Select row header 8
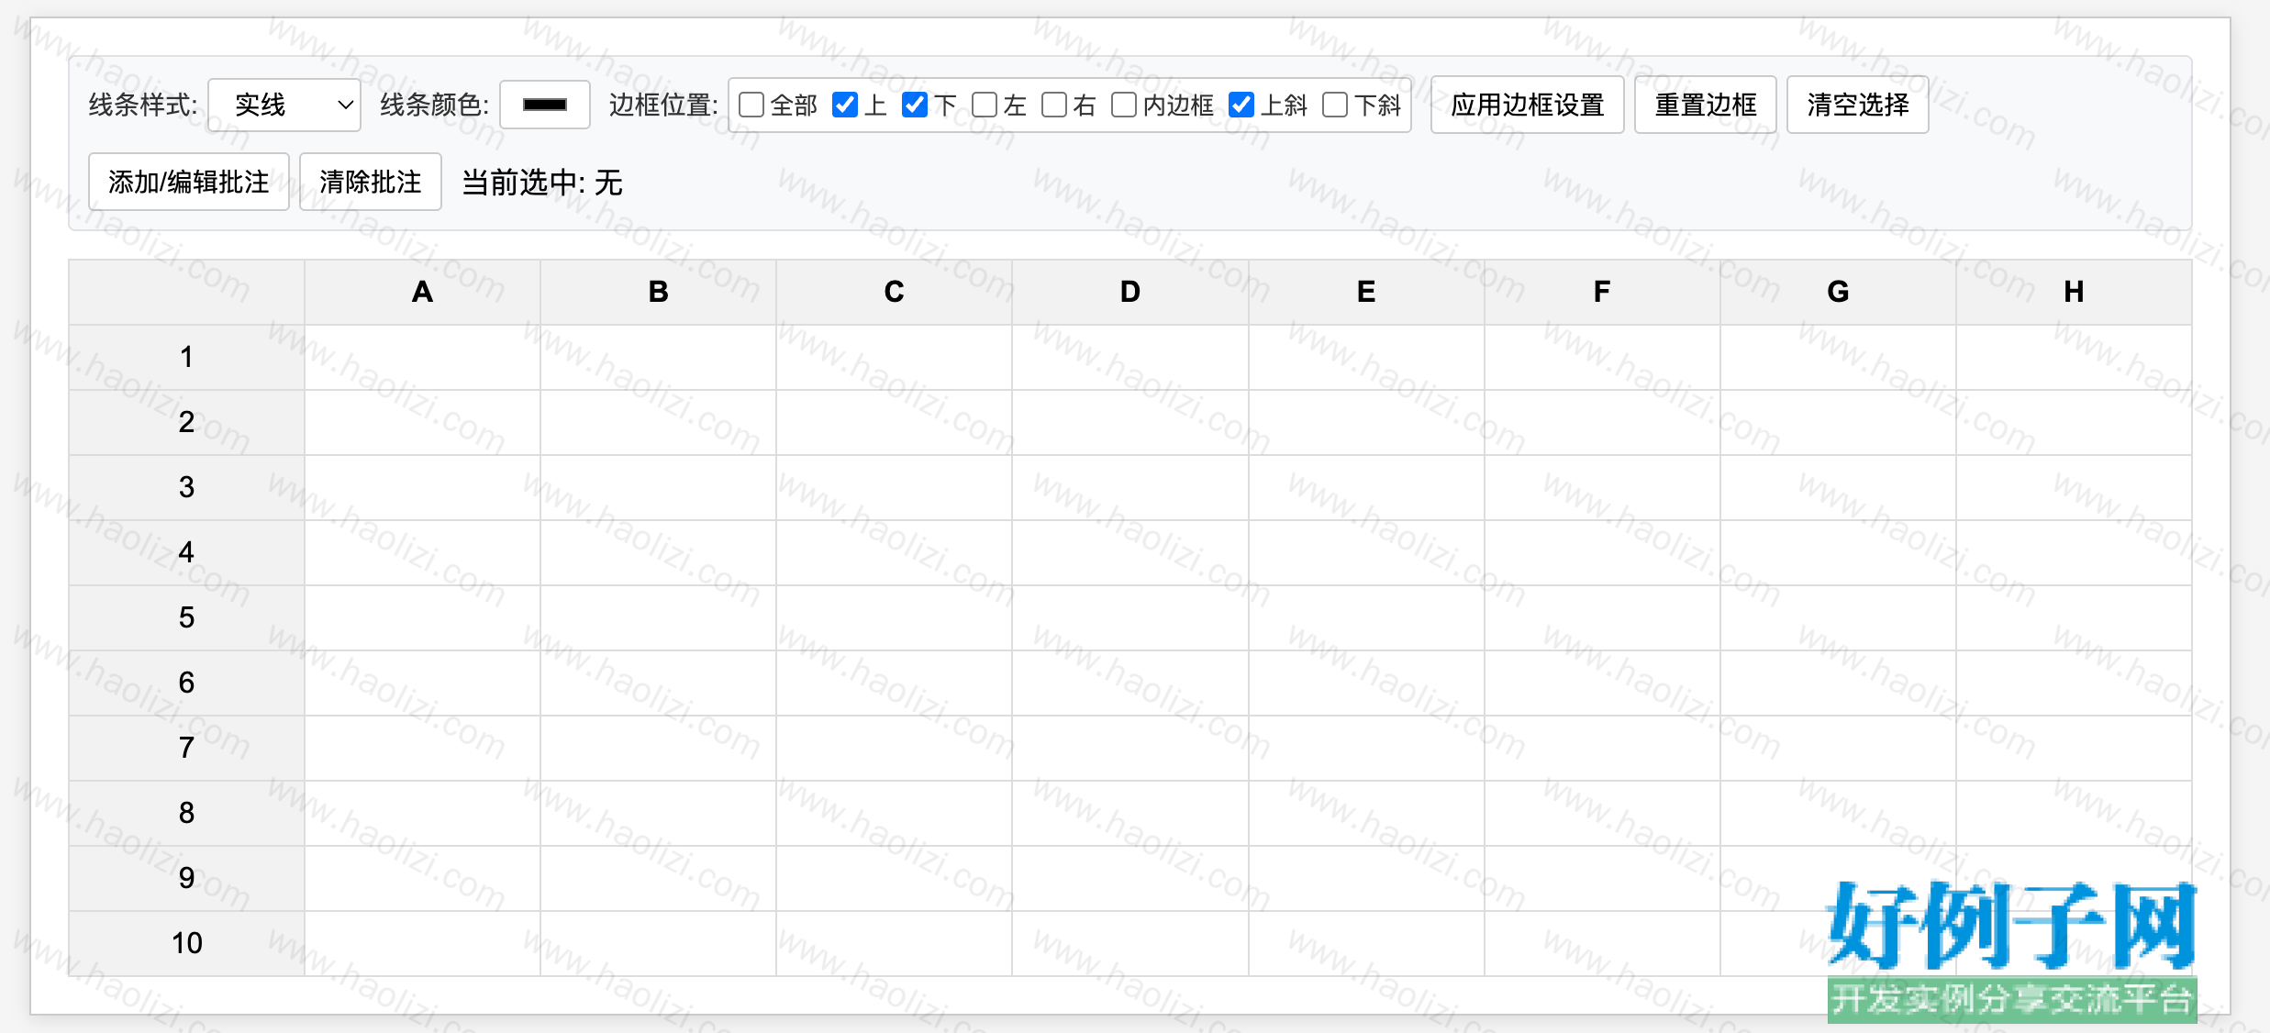2270x1033 pixels. pos(187,813)
